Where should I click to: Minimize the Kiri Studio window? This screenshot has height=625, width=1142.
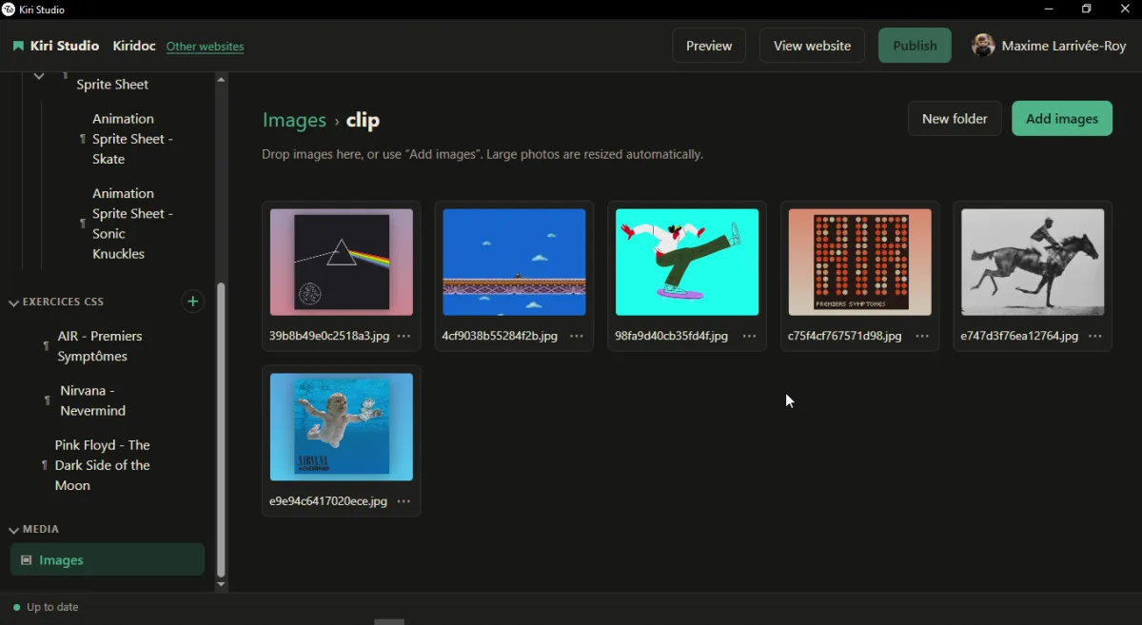click(1049, 10)
